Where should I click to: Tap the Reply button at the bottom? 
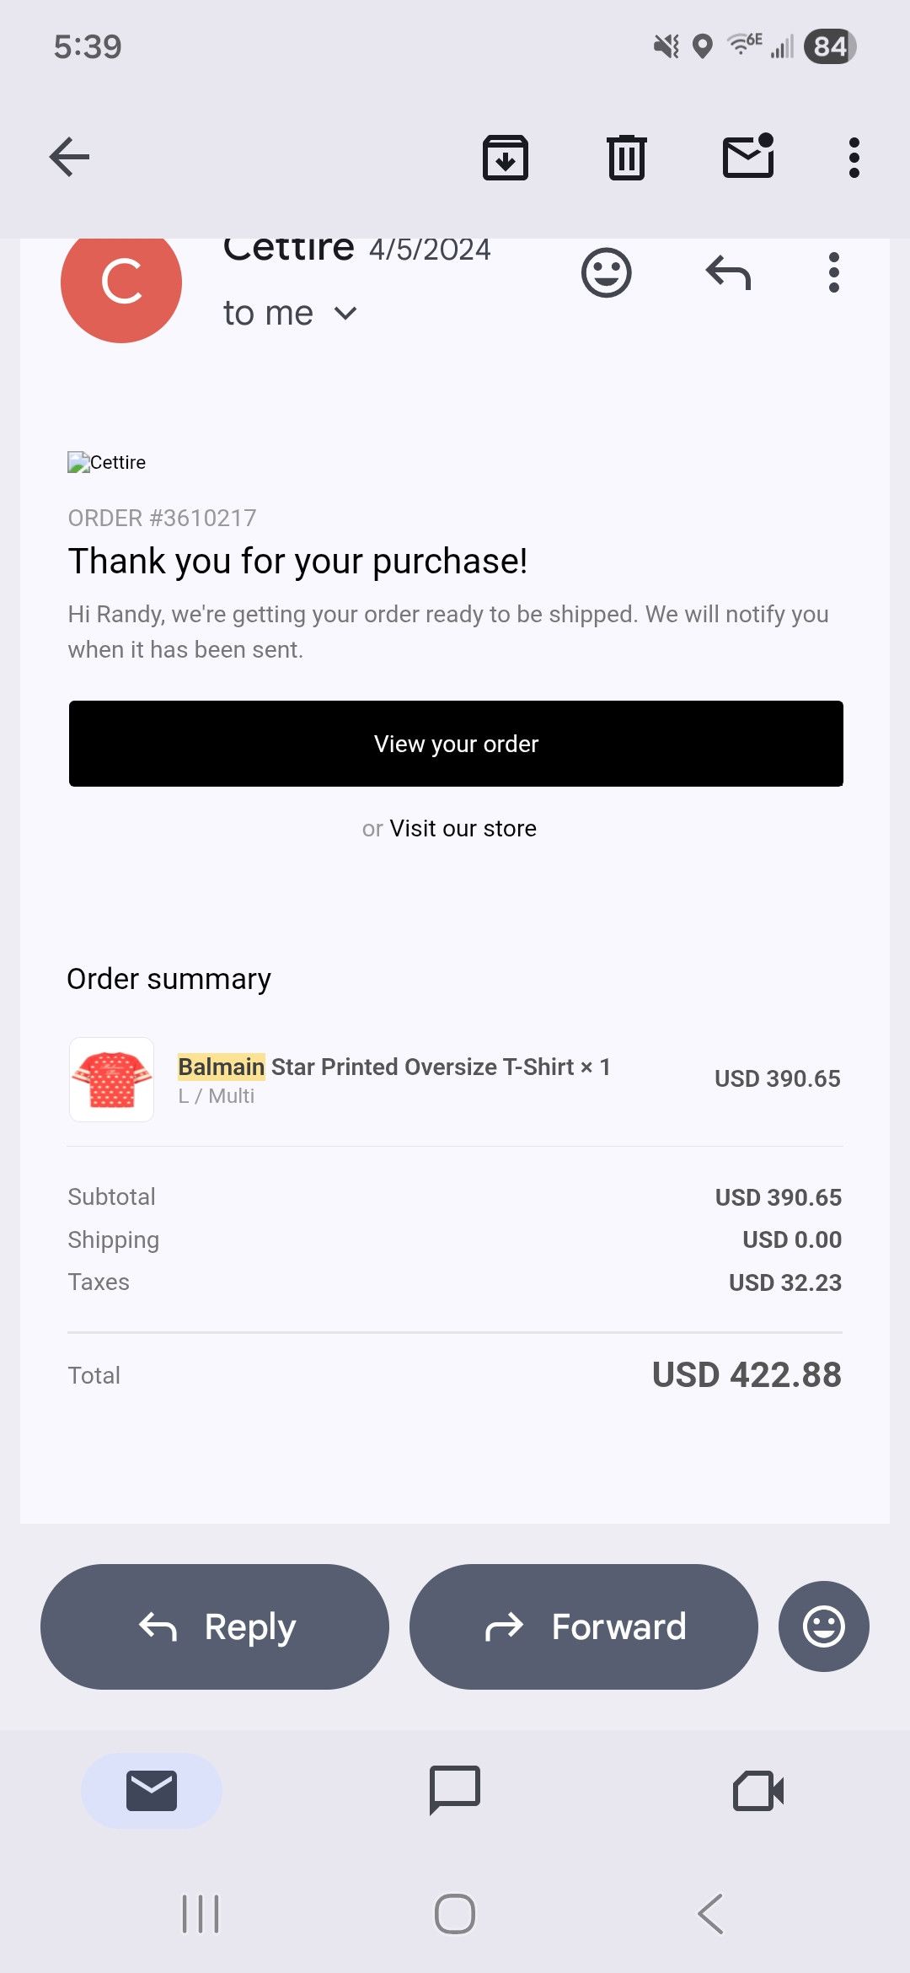click(x=215, y=1626)
